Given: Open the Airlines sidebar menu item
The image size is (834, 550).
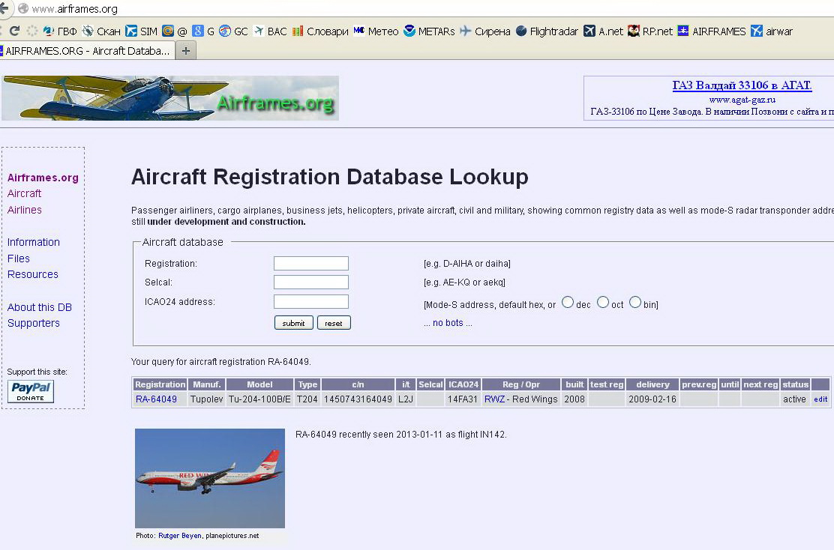Looking at the screenshot, I should pos(25,210).
